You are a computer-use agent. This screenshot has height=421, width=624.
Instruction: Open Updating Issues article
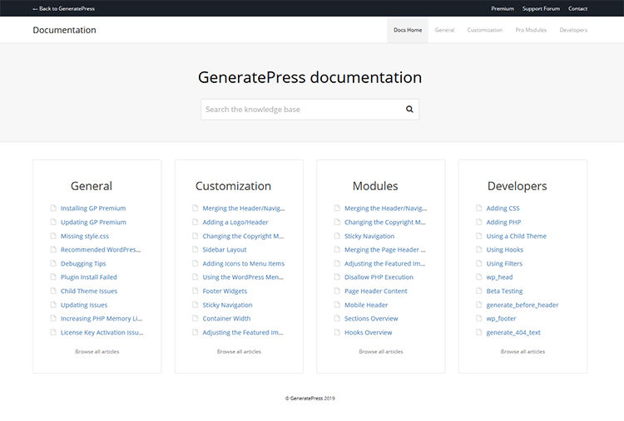[x=84, y=305]
